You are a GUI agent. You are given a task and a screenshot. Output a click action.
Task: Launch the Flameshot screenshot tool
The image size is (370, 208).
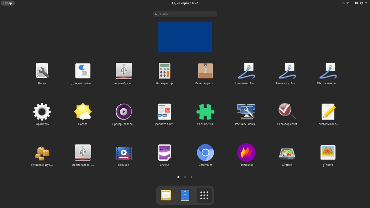click(x=246, y=153)
